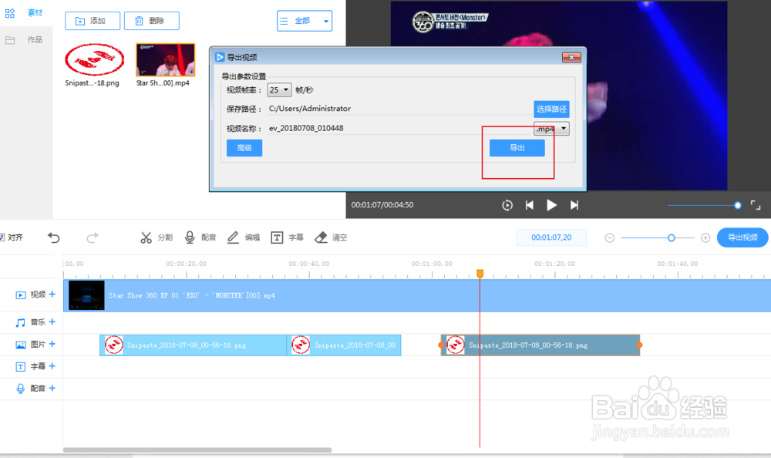771x458 pixels.
Task: Click the 00:00:40,00 ruler mark
Action: pyautogui.click(x=309, y=264)
